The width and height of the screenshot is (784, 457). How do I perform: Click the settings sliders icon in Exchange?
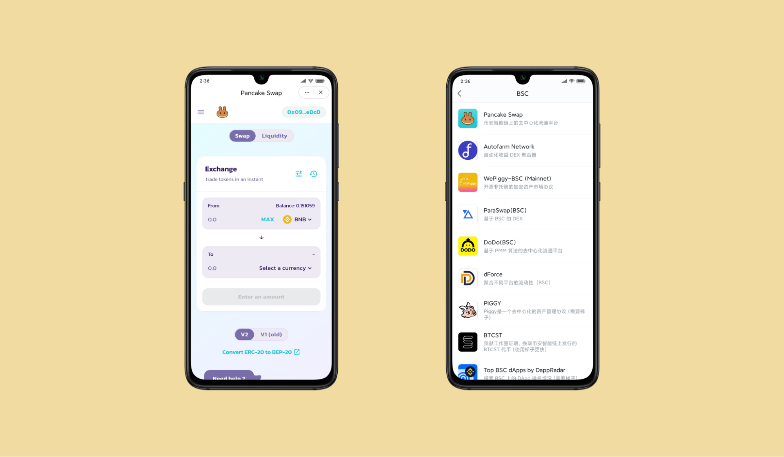pos(298,173)
